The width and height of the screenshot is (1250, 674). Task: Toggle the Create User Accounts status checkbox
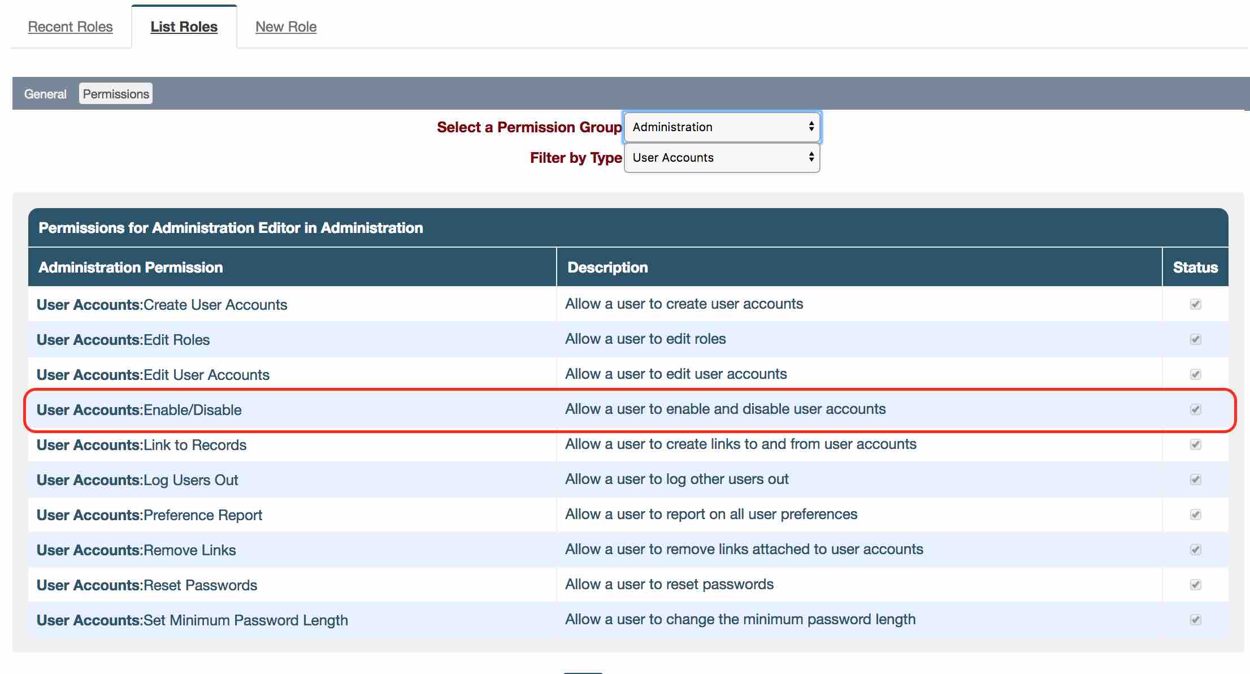click(x=1195, y=304)
